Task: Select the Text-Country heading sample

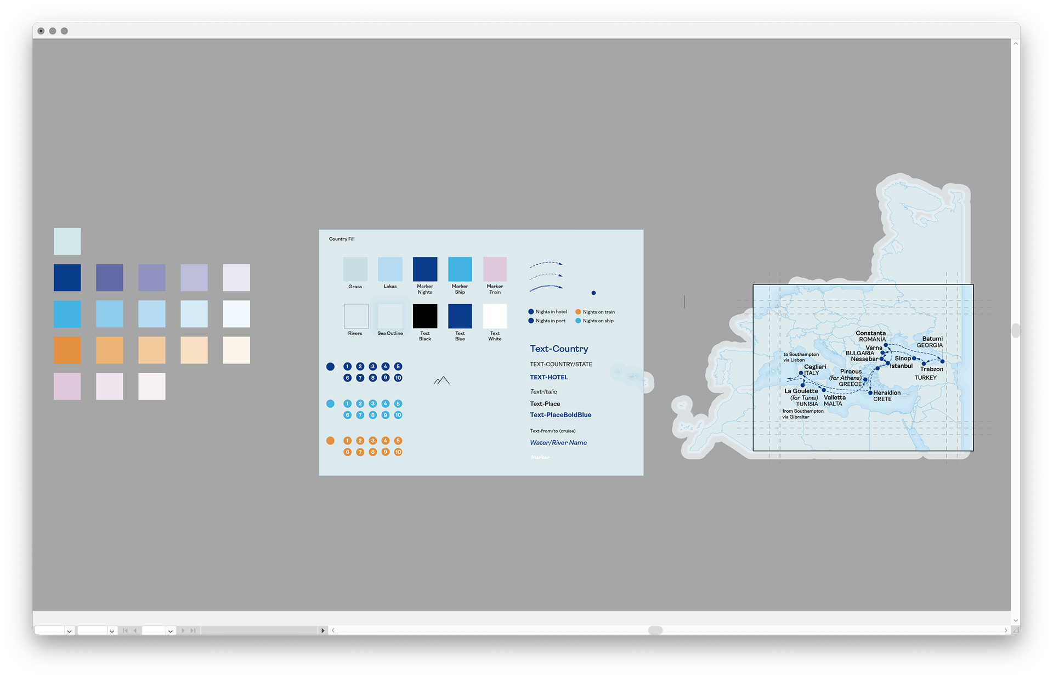Action: (x=559, y=349)
